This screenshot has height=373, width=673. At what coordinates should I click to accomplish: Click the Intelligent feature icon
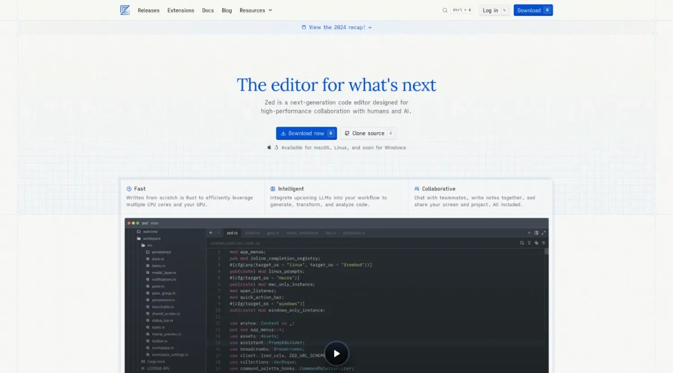(x=273, y=189)
